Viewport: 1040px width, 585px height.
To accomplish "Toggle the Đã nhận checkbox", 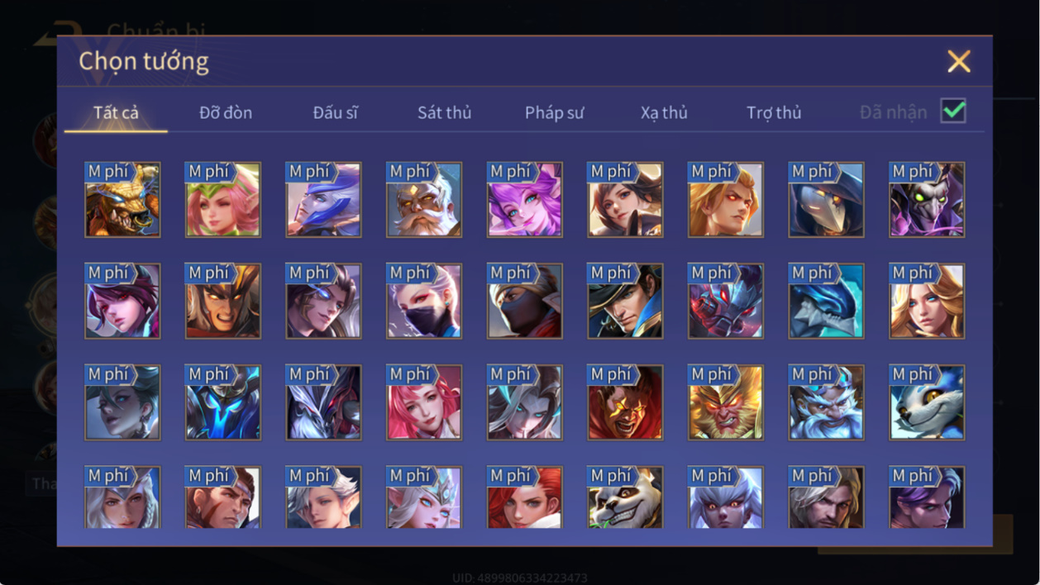I will click(x=953, y=111).
